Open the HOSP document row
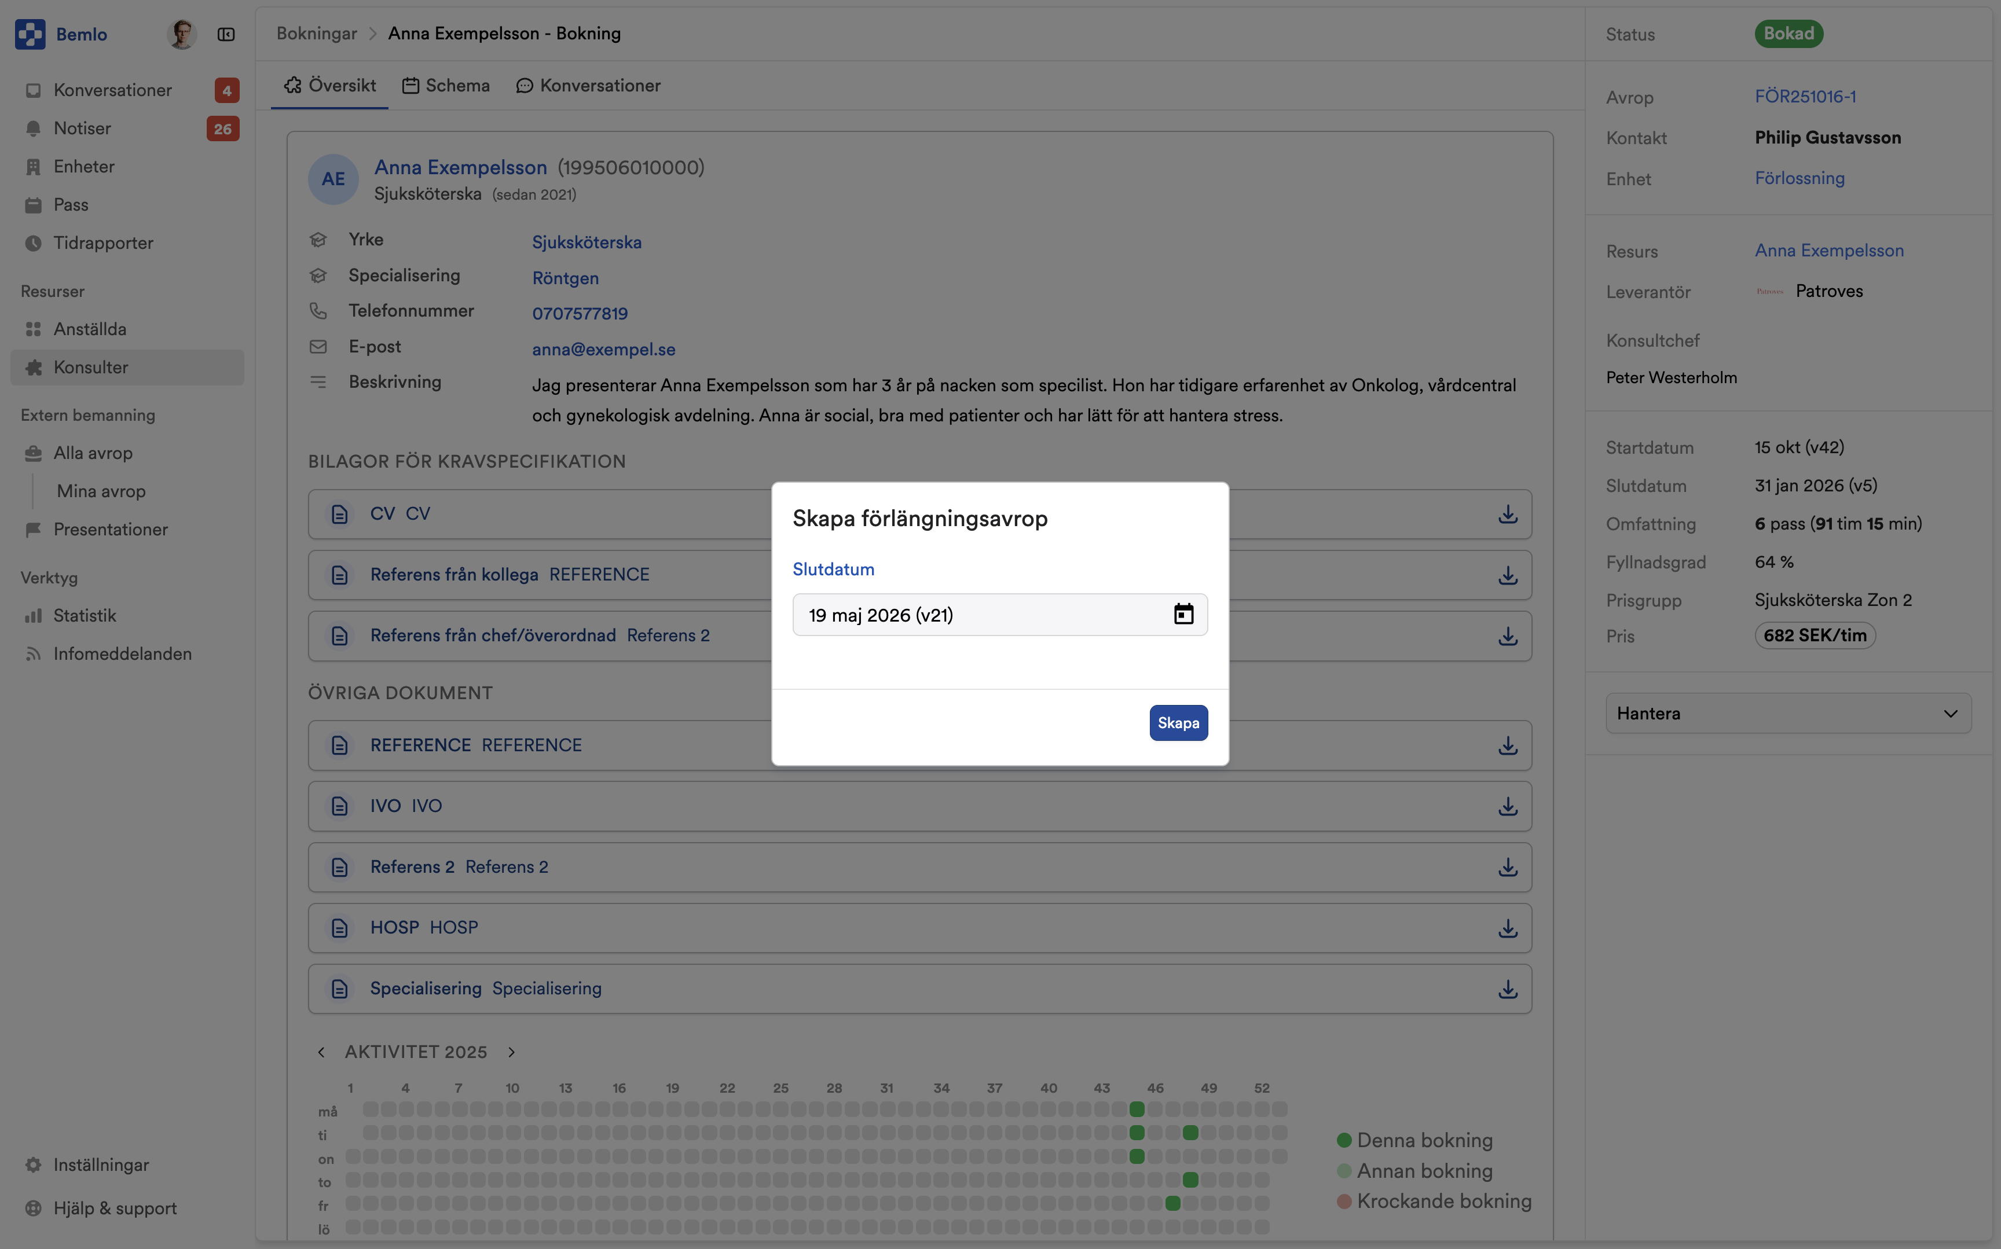Viewport: 2001px width, 1249px height. [x=919, y=928]
